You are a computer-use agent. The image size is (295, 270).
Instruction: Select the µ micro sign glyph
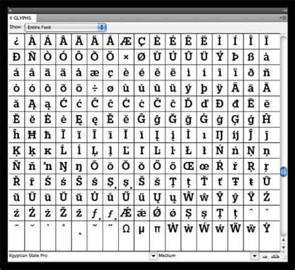click(x=142, y=236)
